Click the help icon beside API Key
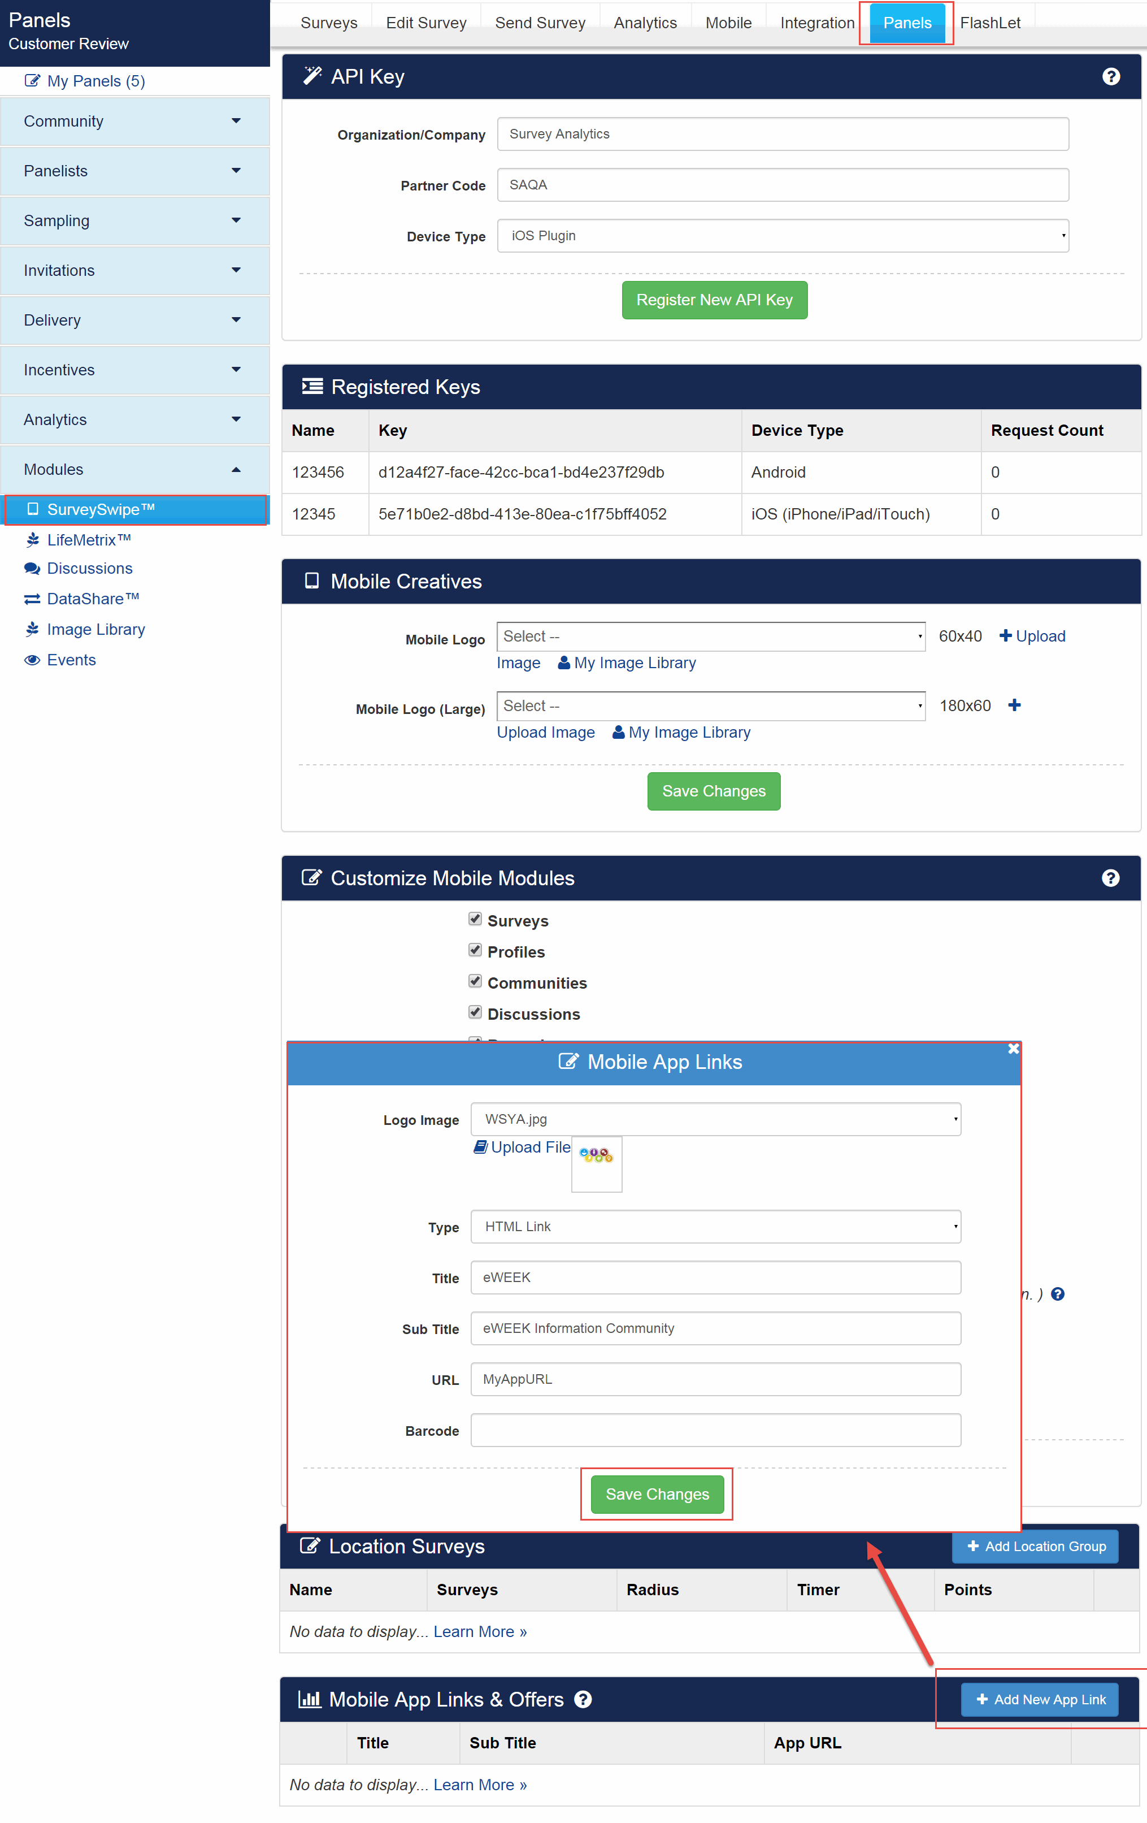This screenshot has height=1823, width=1147. point(1110,76)
